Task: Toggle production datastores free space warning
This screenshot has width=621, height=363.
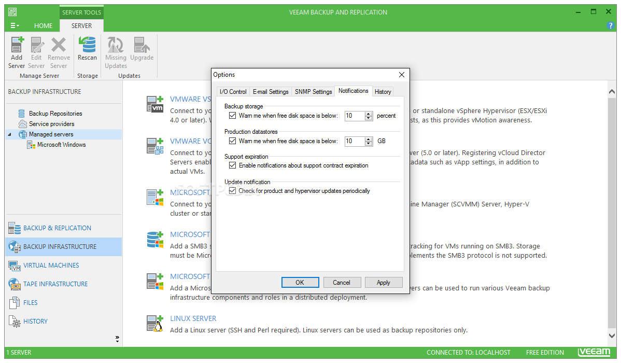Action: (232, 141)
